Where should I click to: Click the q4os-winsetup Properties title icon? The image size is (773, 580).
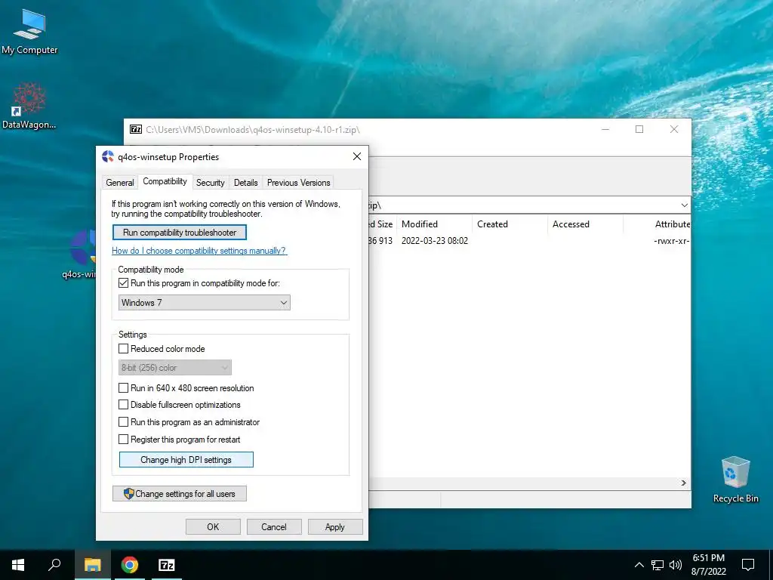[108, 156]
